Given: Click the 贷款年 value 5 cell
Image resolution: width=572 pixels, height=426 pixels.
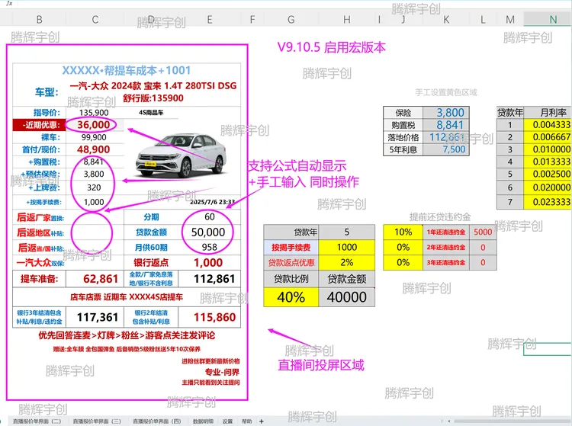Looking at the screenshot, I should click(346, 232).
